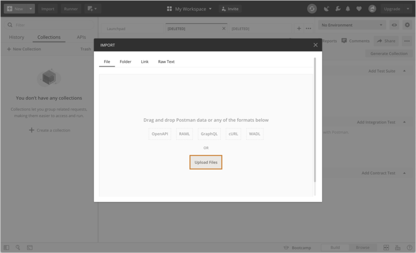Open Comments in the background window
The image size is (416, 253).
click(x=355, y=41)
